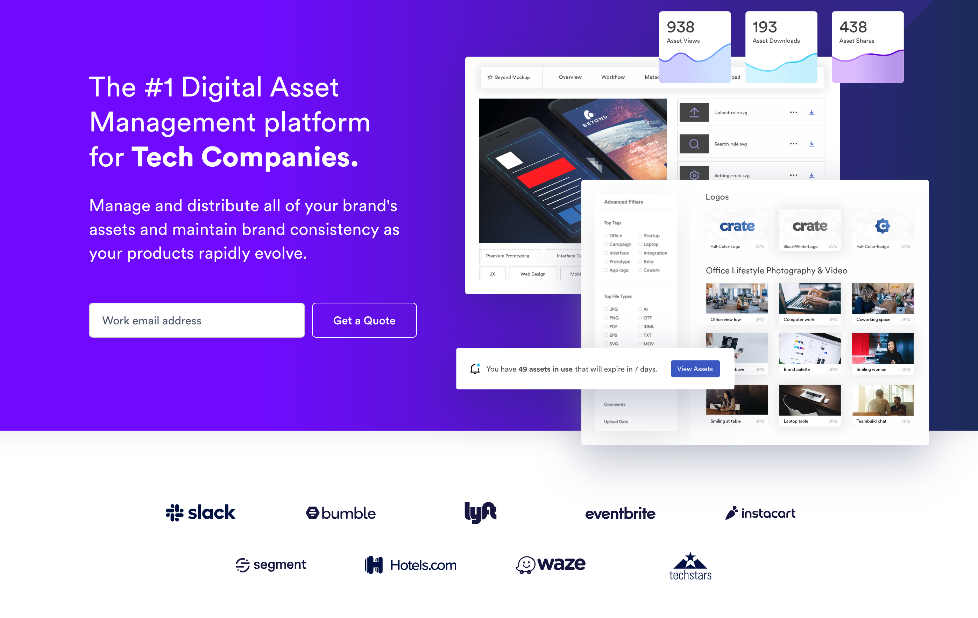Viewport: 978px width, 618px height.
Task: Click the Upload-rule.svg download icon
Action: pyautogui.click(x=811, y=113)
